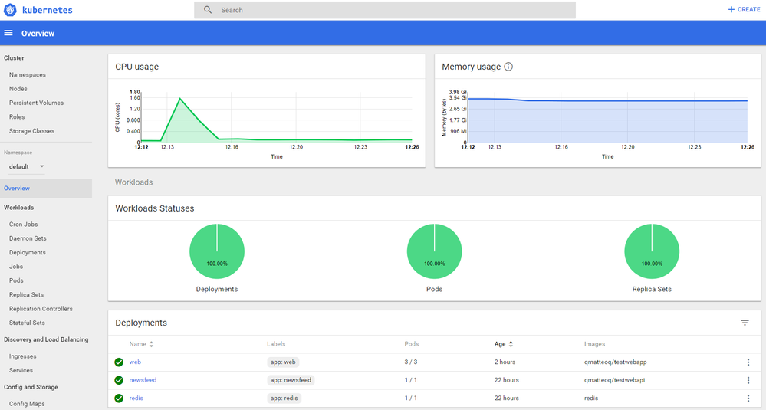Screen dimensions: 766x410
Task: Open Stateful Sets in sidebar
Action: click(27, 323)
